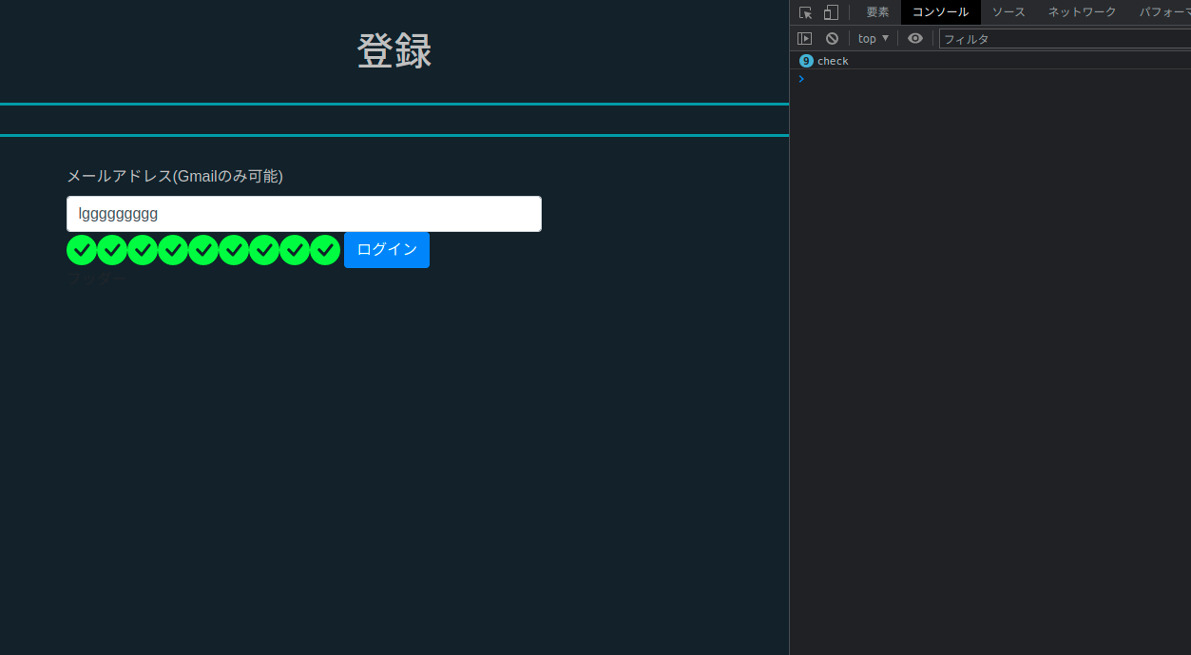Select the last green checkmark icon

(x=324, y=249)
